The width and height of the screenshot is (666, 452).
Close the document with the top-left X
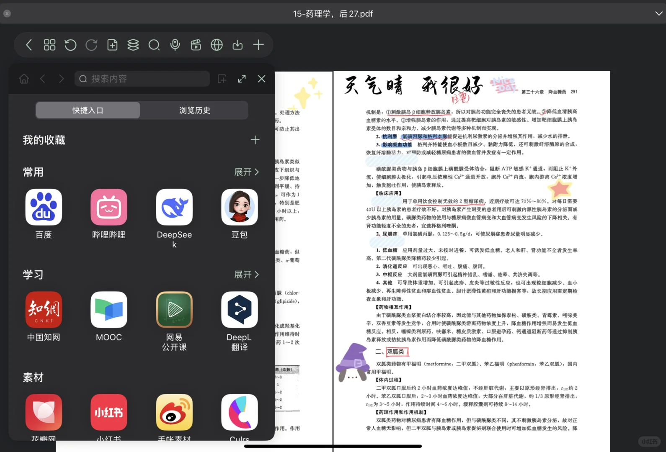click(7, 13)
